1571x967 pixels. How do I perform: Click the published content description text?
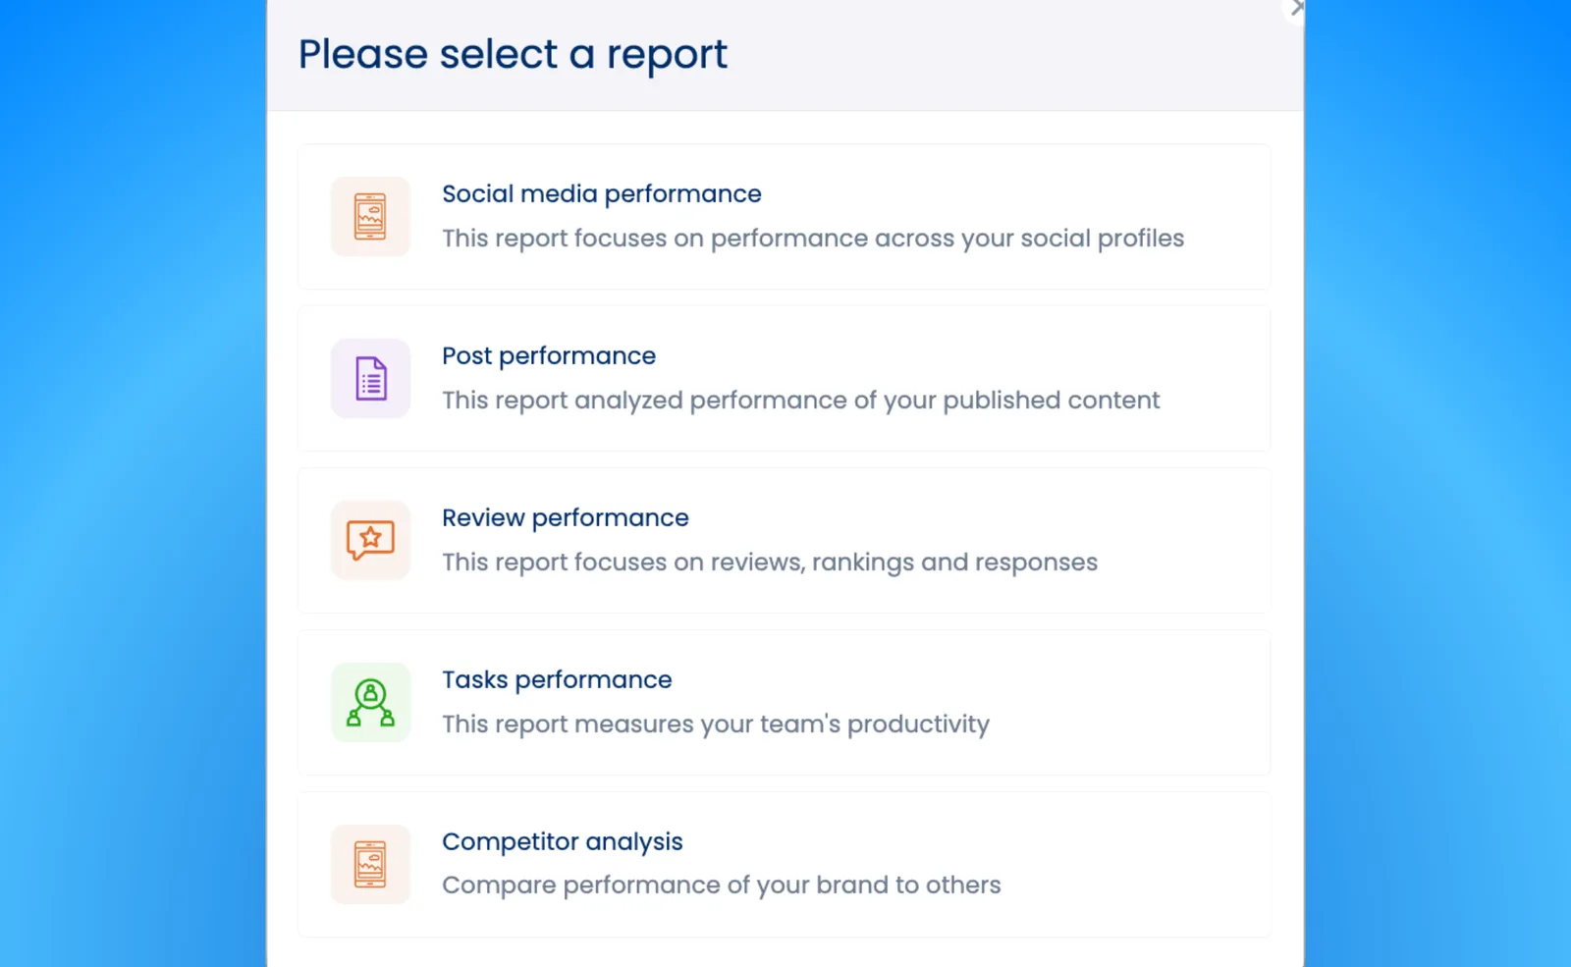pos(800,400)
